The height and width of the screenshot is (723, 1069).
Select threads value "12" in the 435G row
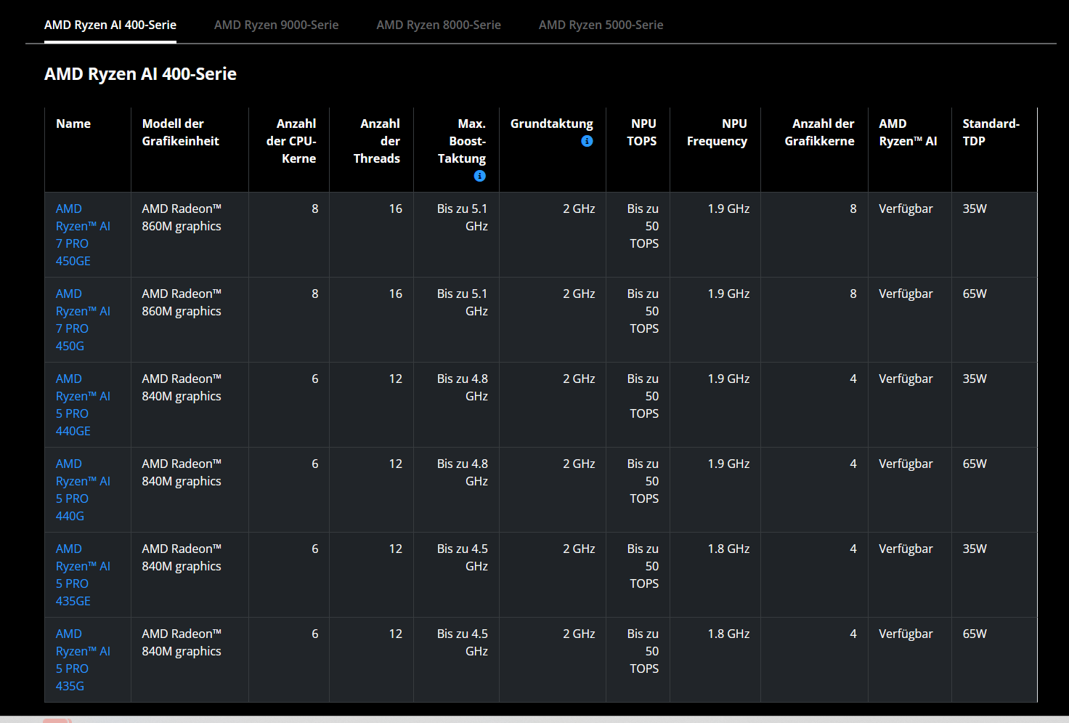coord(396,634)
